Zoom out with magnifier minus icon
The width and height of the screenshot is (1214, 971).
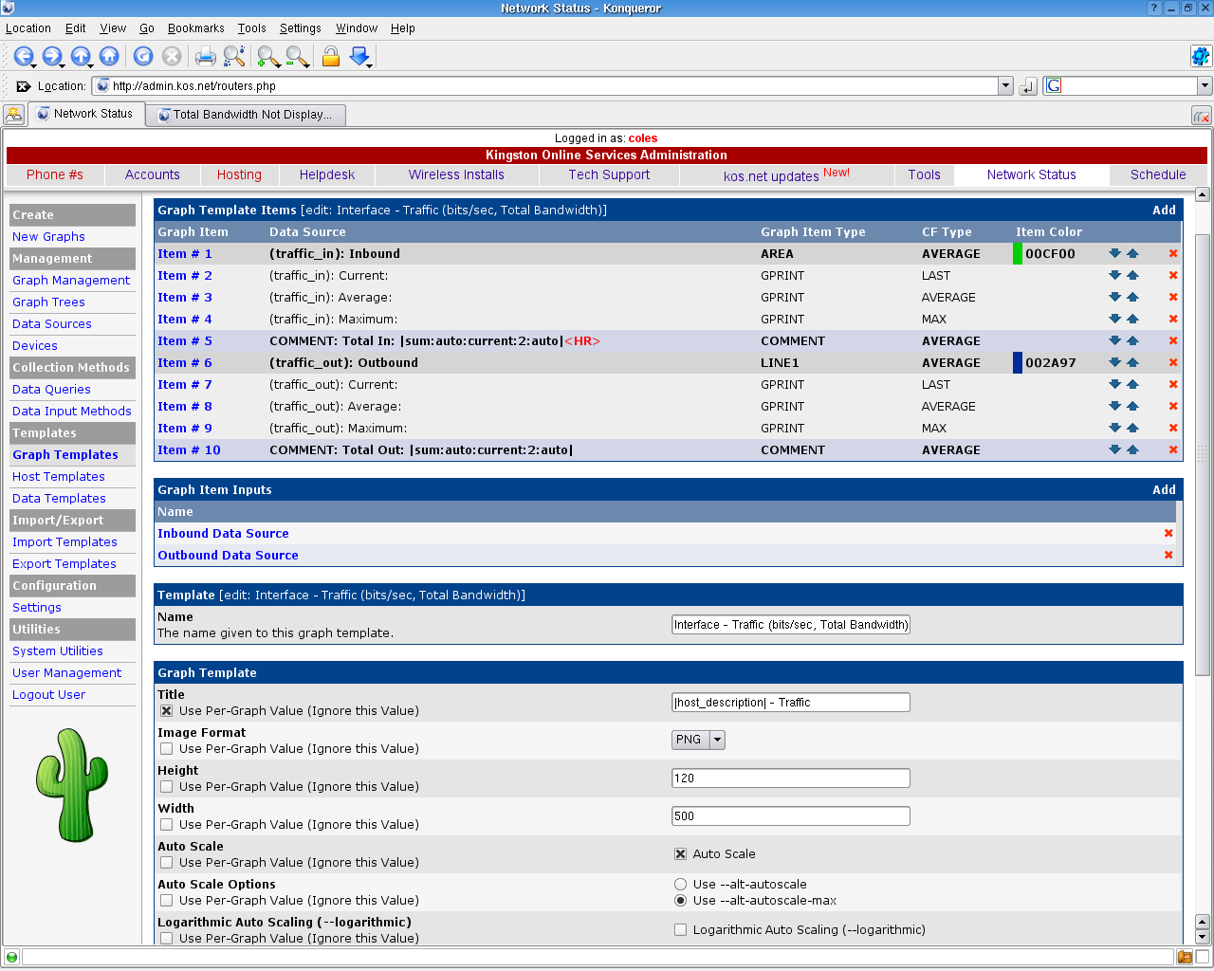[298, 57]
